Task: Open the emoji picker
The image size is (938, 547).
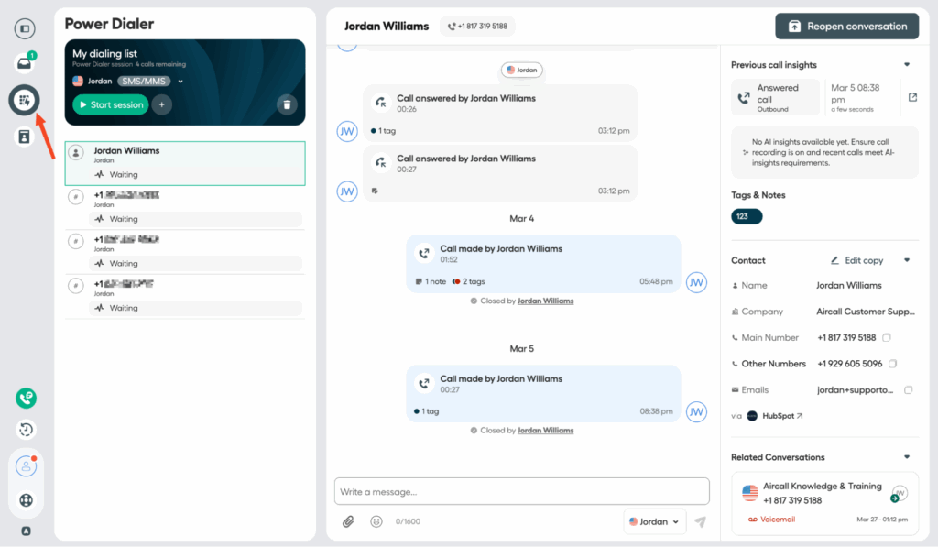Action: (376, 521)
